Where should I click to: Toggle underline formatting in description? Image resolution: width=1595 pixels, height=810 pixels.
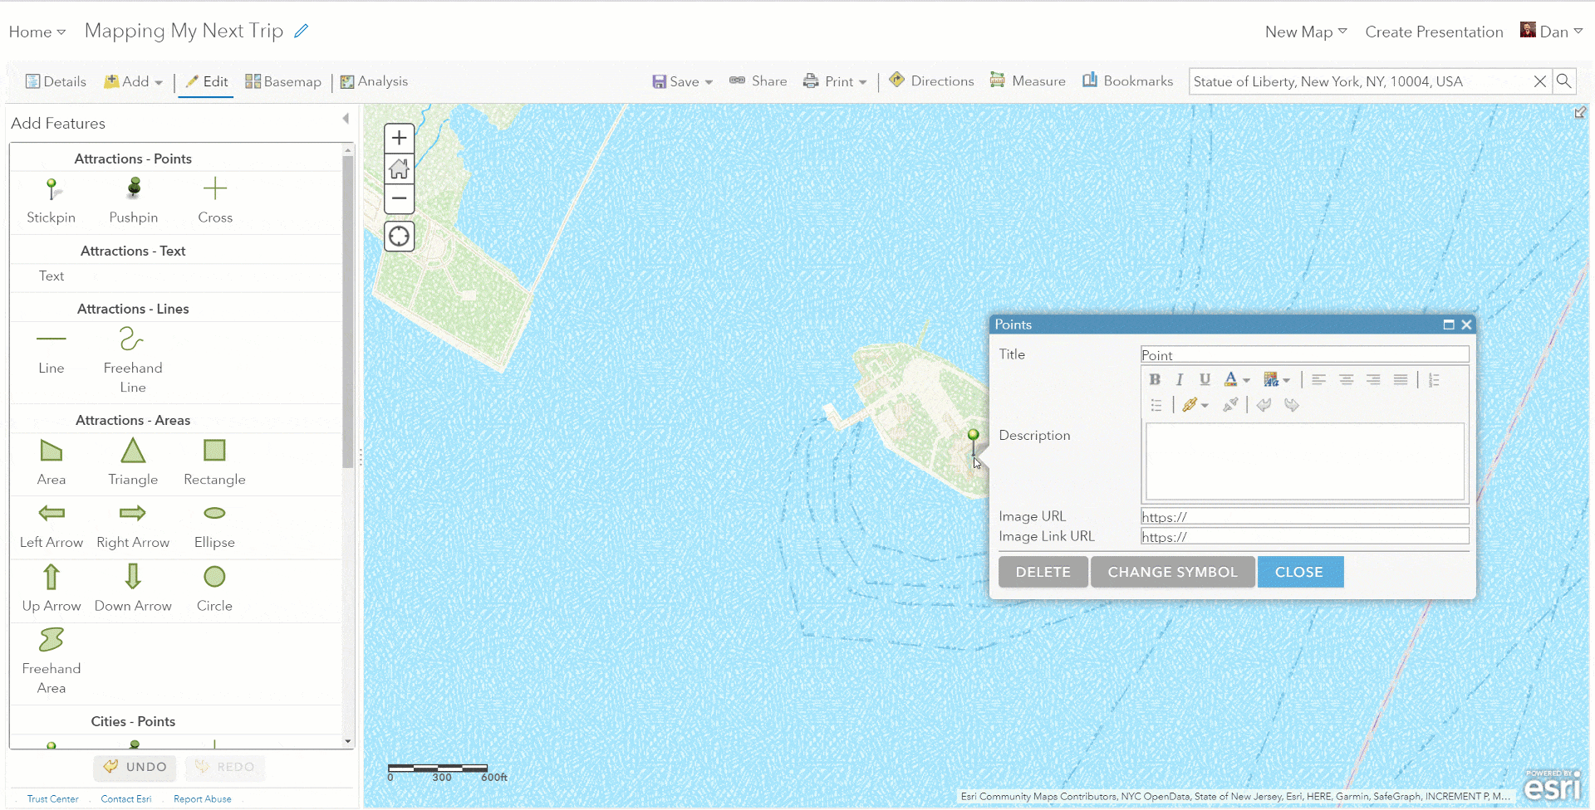pos(1205,380)
